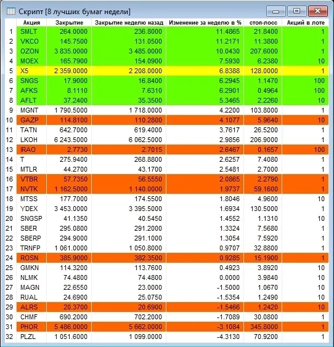Select the TATN ticker cell
Viewport: 334px width, 347px height.
pos(31,130)
